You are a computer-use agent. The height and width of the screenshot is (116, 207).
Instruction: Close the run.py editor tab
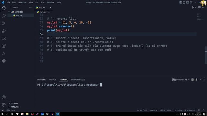[50, 7]
